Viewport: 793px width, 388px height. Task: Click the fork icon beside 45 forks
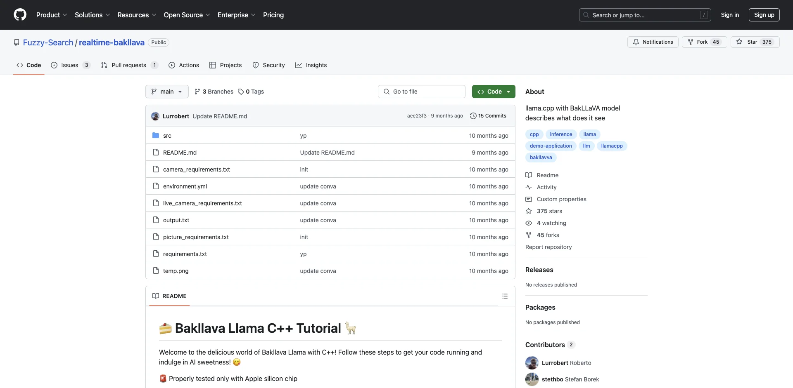(x=529, y=235)
